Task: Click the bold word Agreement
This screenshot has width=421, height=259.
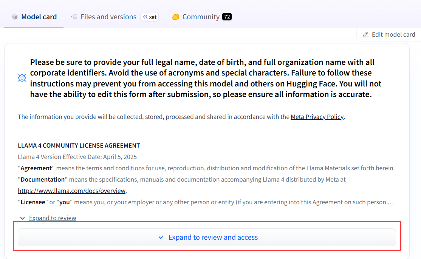Action: tap(36, 168)
